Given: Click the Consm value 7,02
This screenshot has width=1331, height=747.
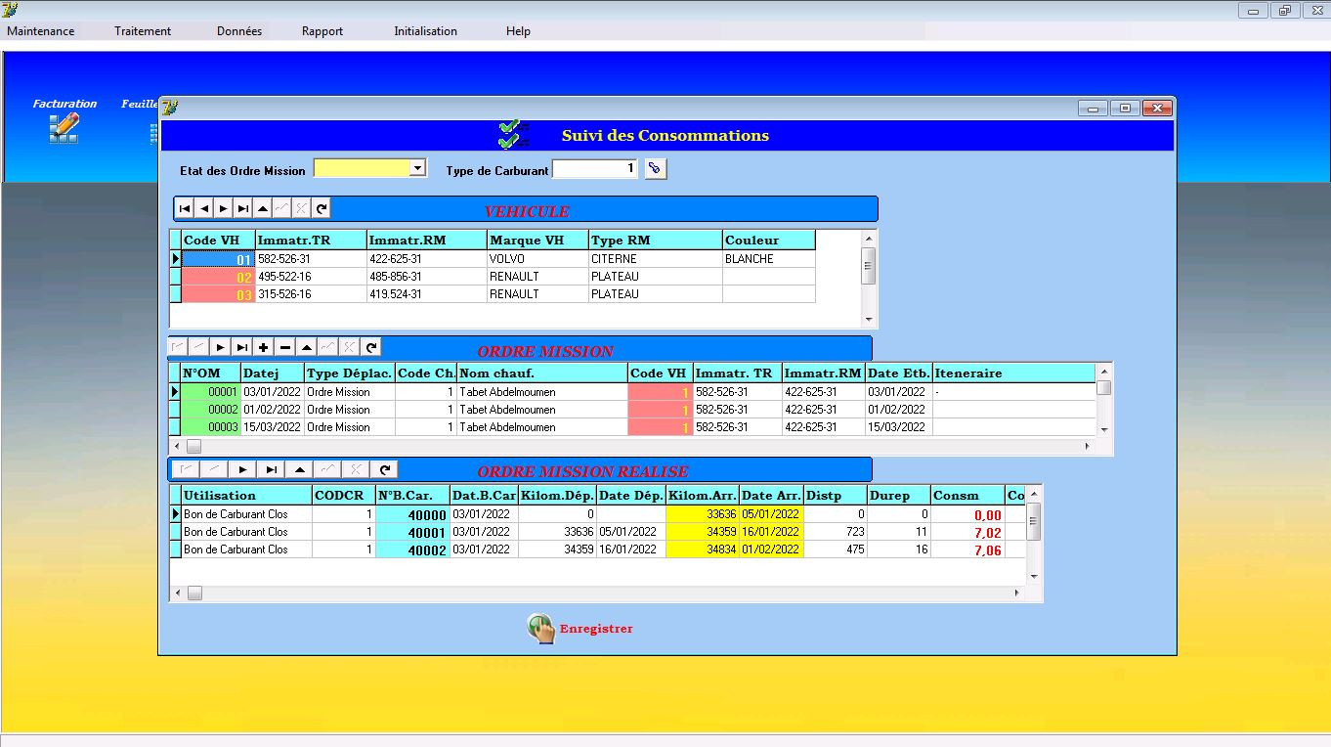Looking at the screenshot, I should point(967,532).
